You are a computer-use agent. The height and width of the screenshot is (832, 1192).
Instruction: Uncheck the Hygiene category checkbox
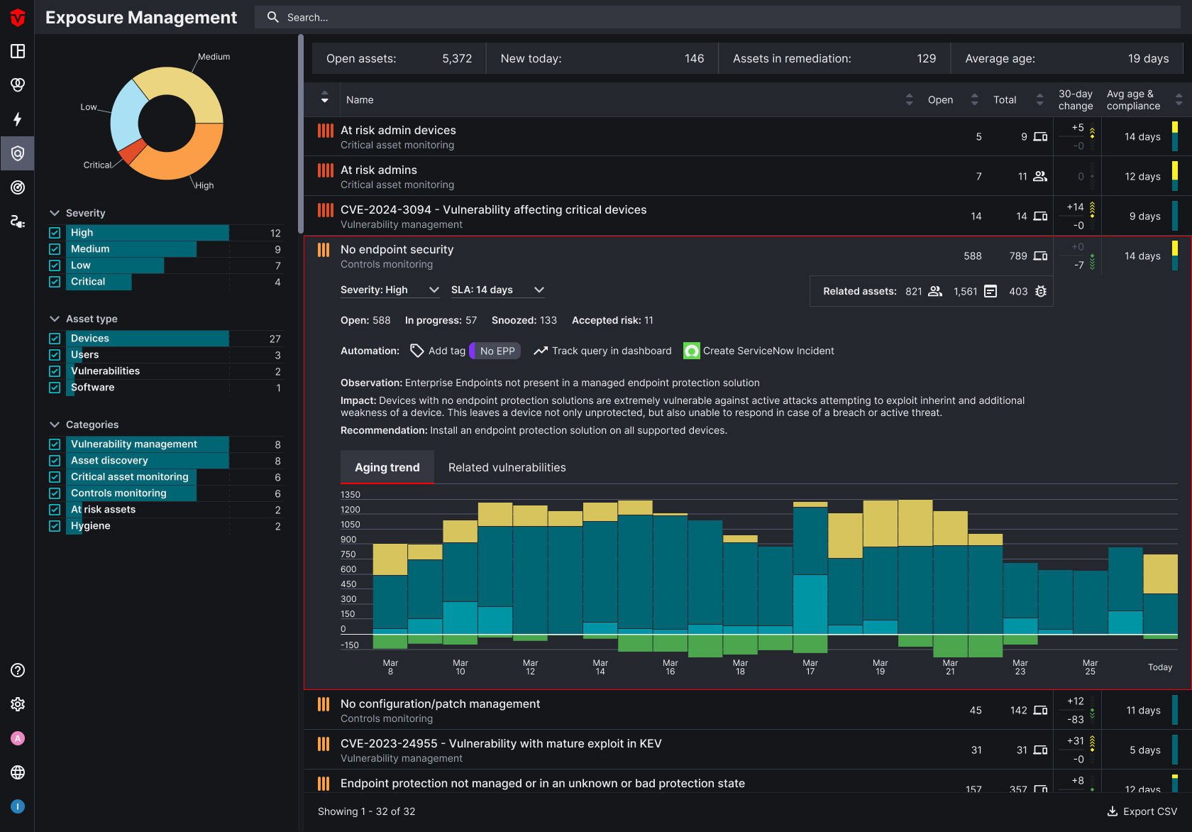tap(55, 526)
